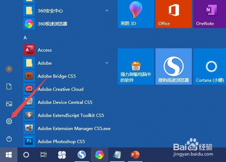
Task: Click the Adobe Device Central CS5 icon
Action: (29, 102)
